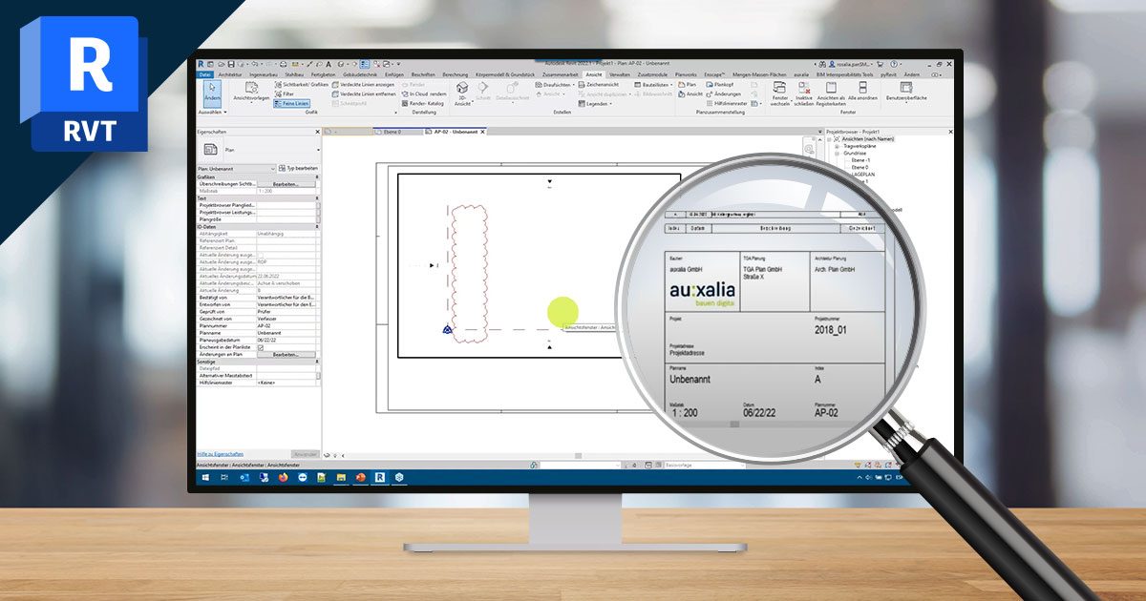The width and height of the screenshot is (1146, 601).
Task: Click Bearbeiten for Änderungen an Plan
Action: [286, 354]
